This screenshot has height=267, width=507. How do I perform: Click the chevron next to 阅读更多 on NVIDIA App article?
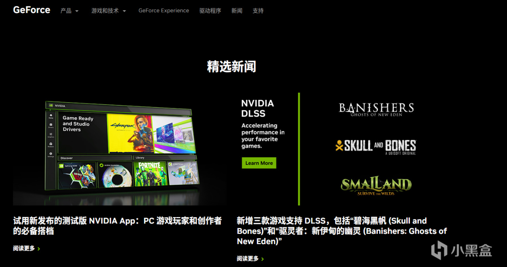(39, 248)
